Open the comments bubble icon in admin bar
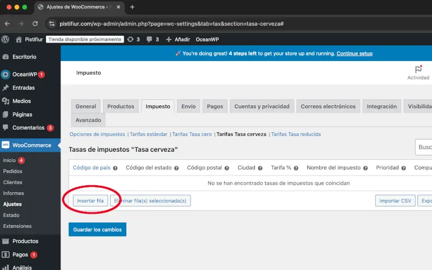Viewport: 432px width, 270px height. click(x=150, y=39)
